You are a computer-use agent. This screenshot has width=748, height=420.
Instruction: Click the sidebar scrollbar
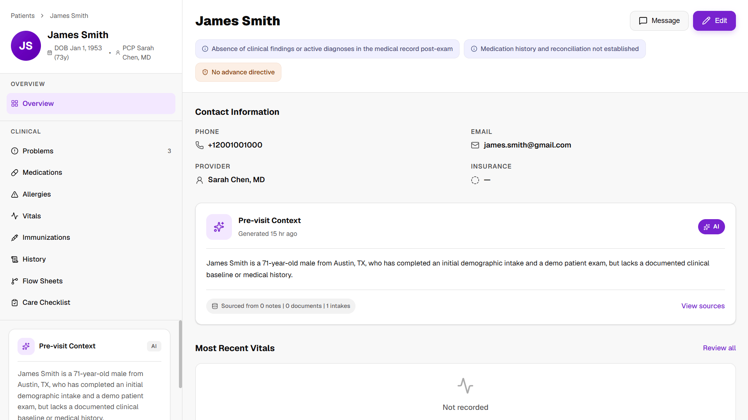point(180,354)
